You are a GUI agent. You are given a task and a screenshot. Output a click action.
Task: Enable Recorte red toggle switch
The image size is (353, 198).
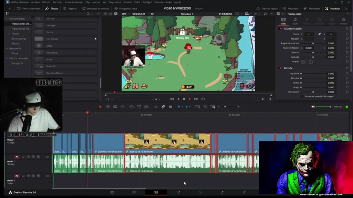281,68
